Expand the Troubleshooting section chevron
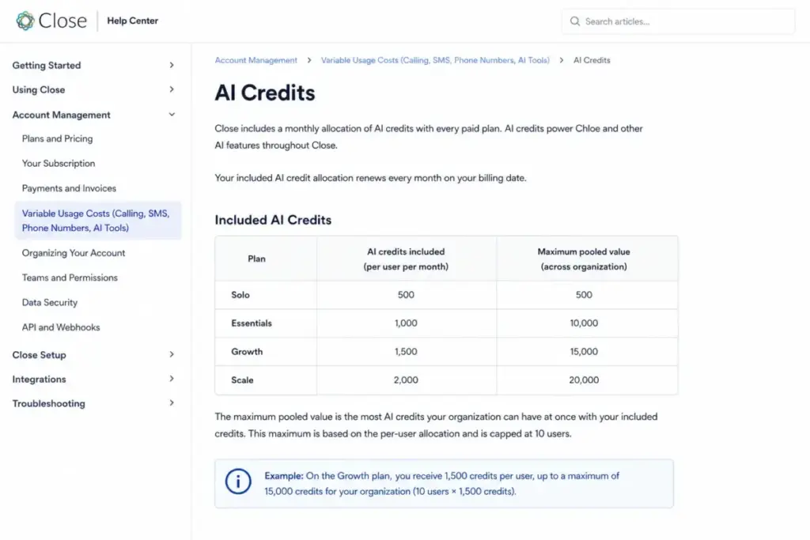Screen dimensions: 810x540 click(x=172, y=403)
